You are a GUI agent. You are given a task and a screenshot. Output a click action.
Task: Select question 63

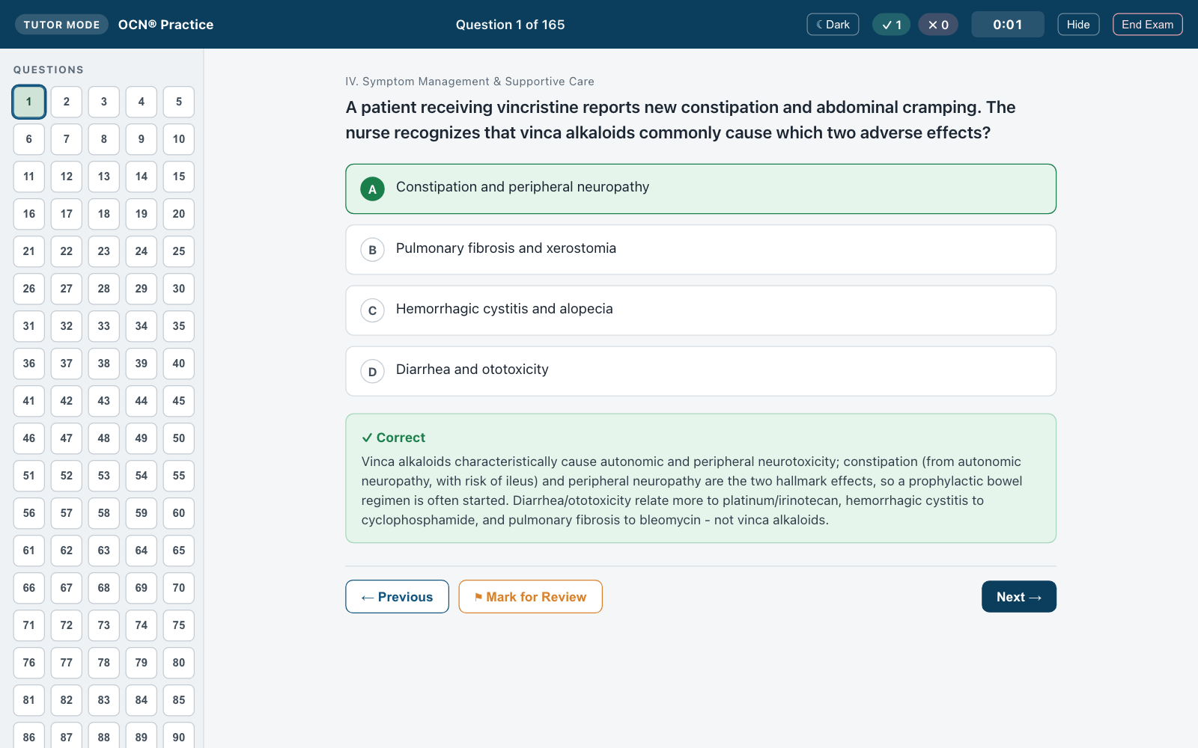(x=104, y=551)
